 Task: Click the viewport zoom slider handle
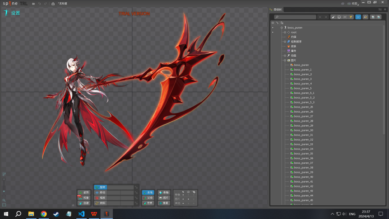coord(4,192)
